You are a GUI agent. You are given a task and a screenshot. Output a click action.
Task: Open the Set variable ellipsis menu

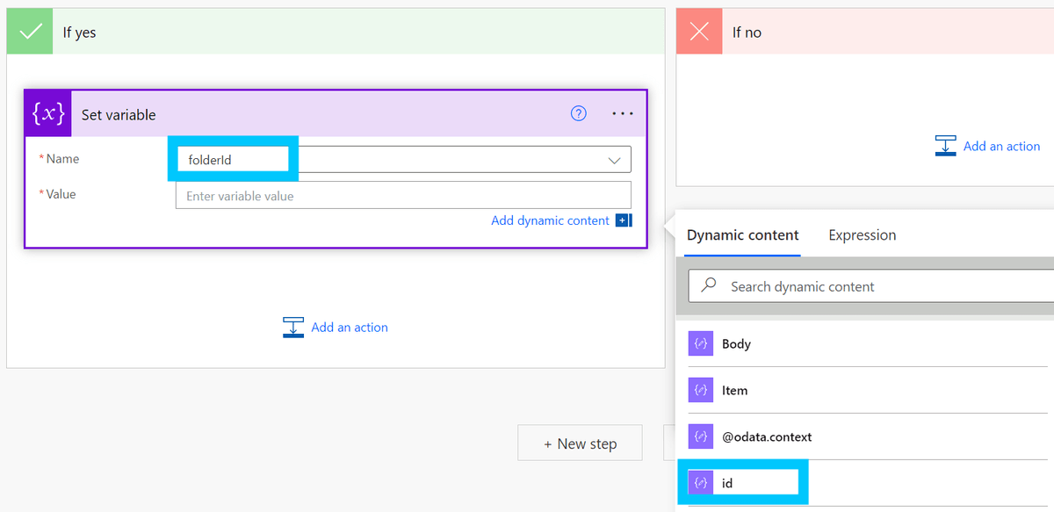(x=623, y=113)
